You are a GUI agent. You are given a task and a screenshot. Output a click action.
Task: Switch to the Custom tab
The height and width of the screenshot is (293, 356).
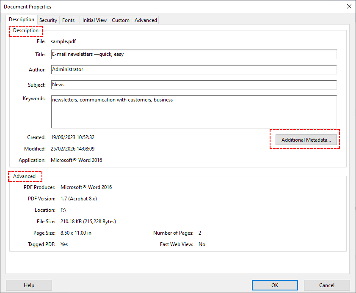(120, 20)
